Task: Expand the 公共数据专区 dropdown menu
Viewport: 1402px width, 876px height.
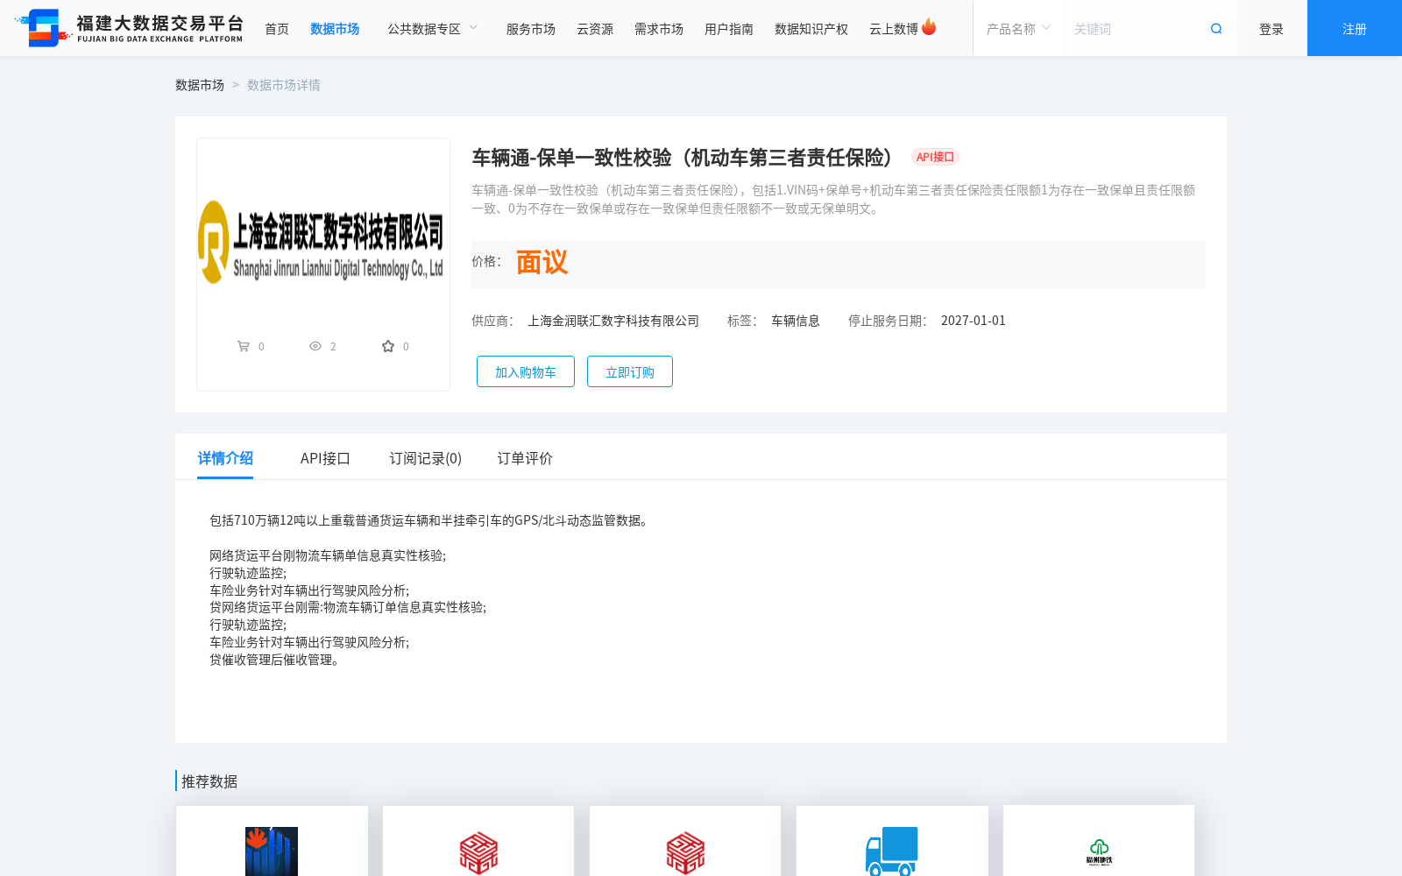Action: [433, 29]
